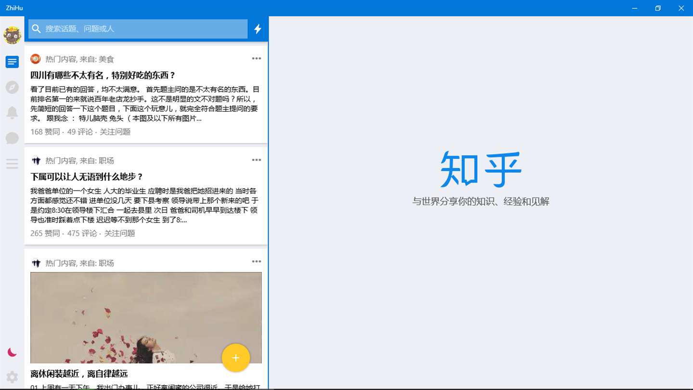Open more options for the 四川 post
Viewport: 693px width, 390px height.
[257, 59]
